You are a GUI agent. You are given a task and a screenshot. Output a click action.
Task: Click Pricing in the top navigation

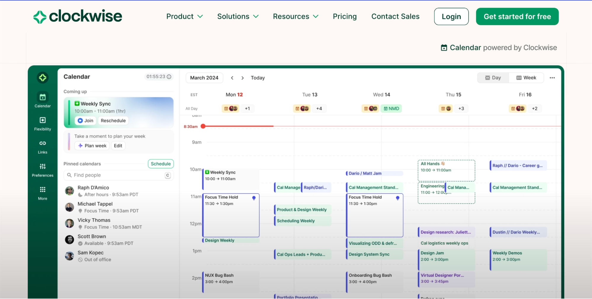[x=344, y=17]
